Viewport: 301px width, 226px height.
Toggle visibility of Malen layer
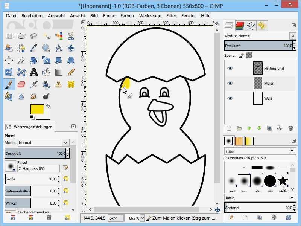230,83
